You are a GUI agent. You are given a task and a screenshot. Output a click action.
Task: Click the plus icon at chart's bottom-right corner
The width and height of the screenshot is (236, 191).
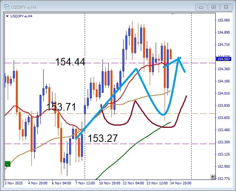[212, 177]
